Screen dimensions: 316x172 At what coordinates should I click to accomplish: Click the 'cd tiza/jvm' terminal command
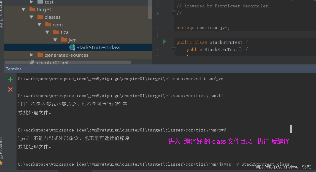pos(210,79)
